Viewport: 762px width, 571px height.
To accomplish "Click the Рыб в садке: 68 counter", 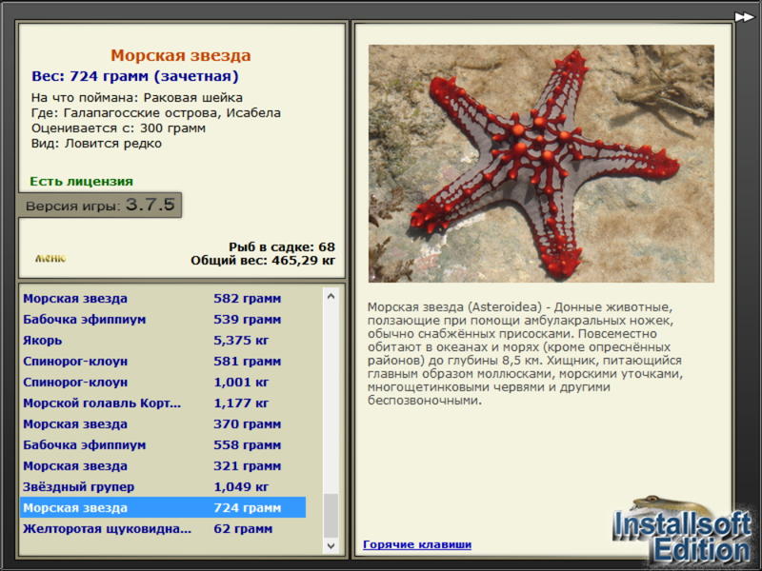I will (282, 246).
